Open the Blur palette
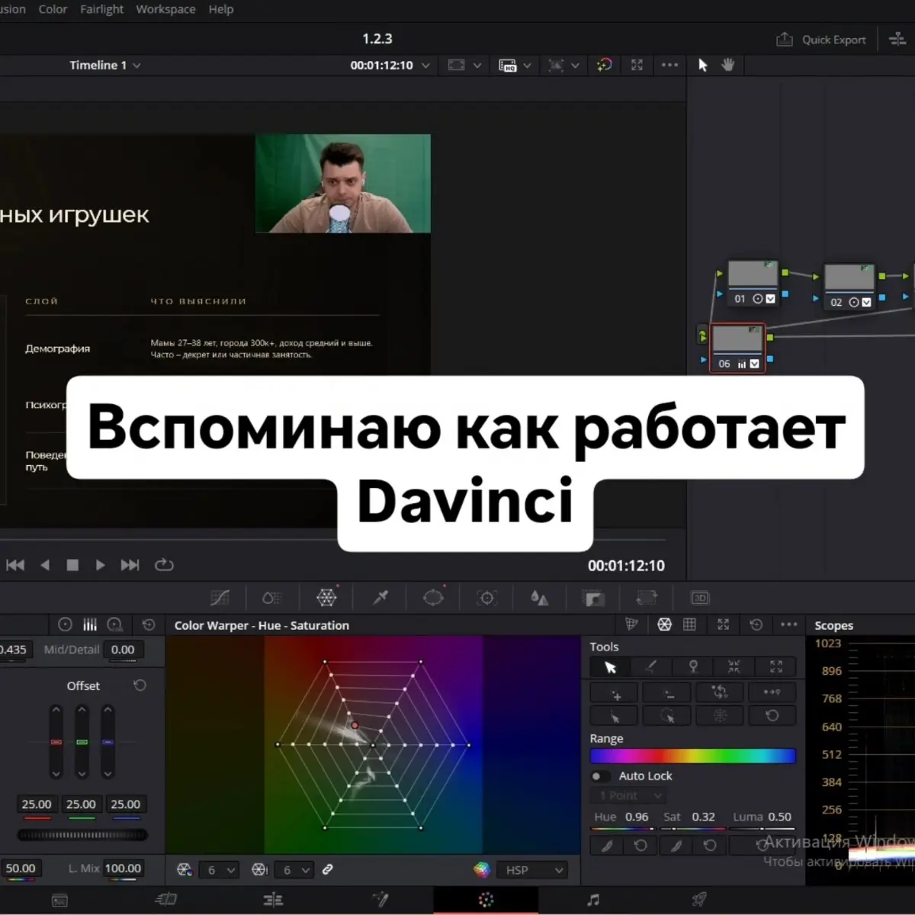Screen dimensions: 915x915 click(x=539, y=598)
